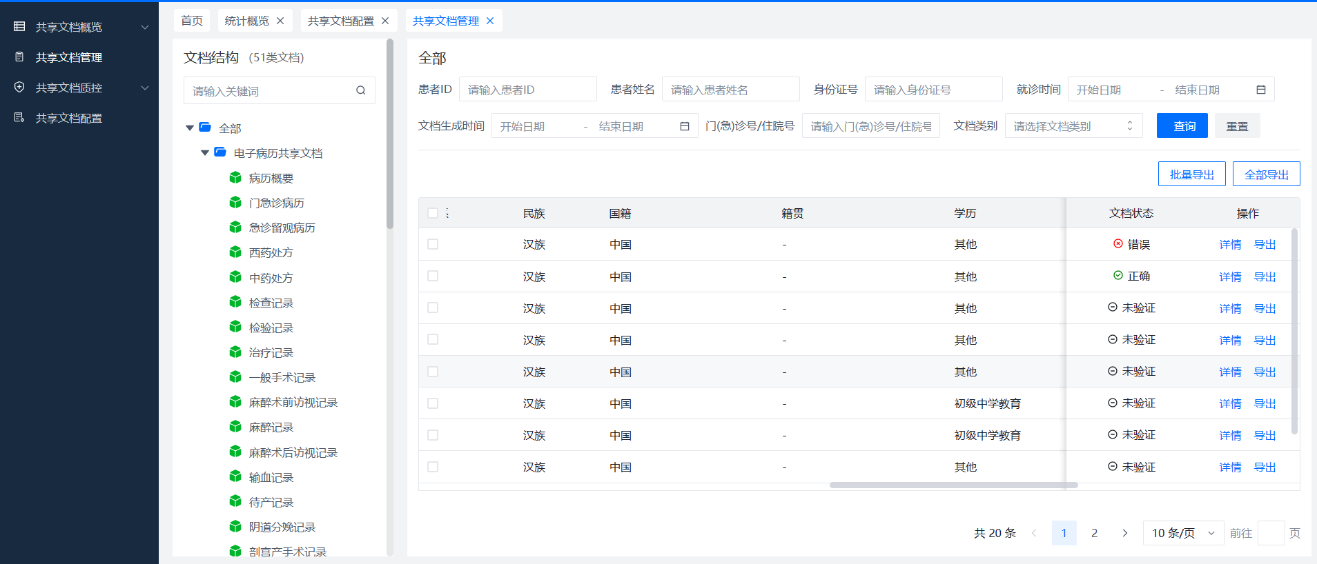Check the third table row checkbox
The image size is (1317, 564).
pyautogui.click(x=433, y=308)
